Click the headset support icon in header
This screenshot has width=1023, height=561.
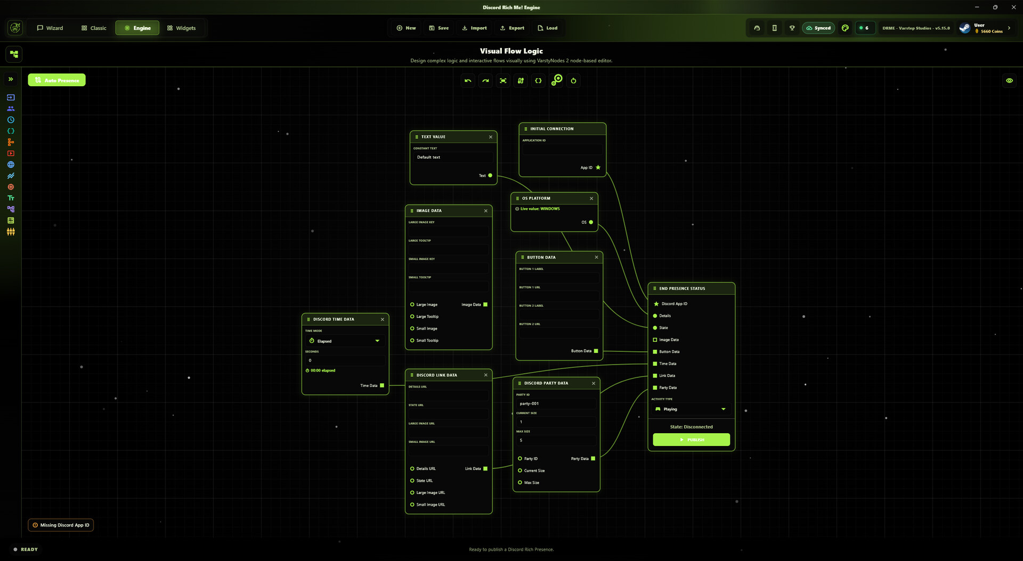click(757, 28)
